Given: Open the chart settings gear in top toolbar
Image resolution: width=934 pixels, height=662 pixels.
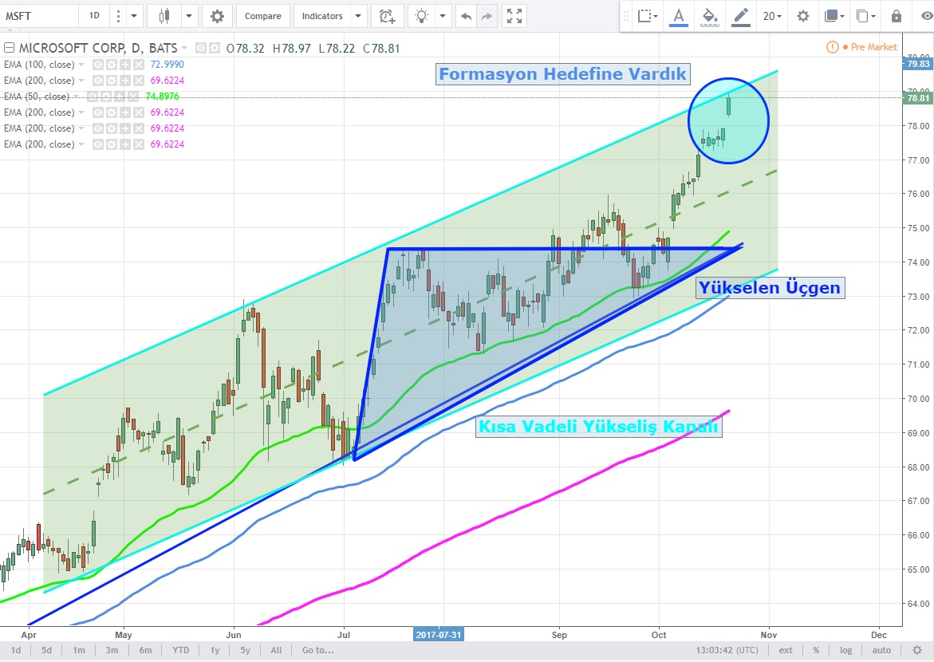Looking at the screenshot, I should coord(217,16).
